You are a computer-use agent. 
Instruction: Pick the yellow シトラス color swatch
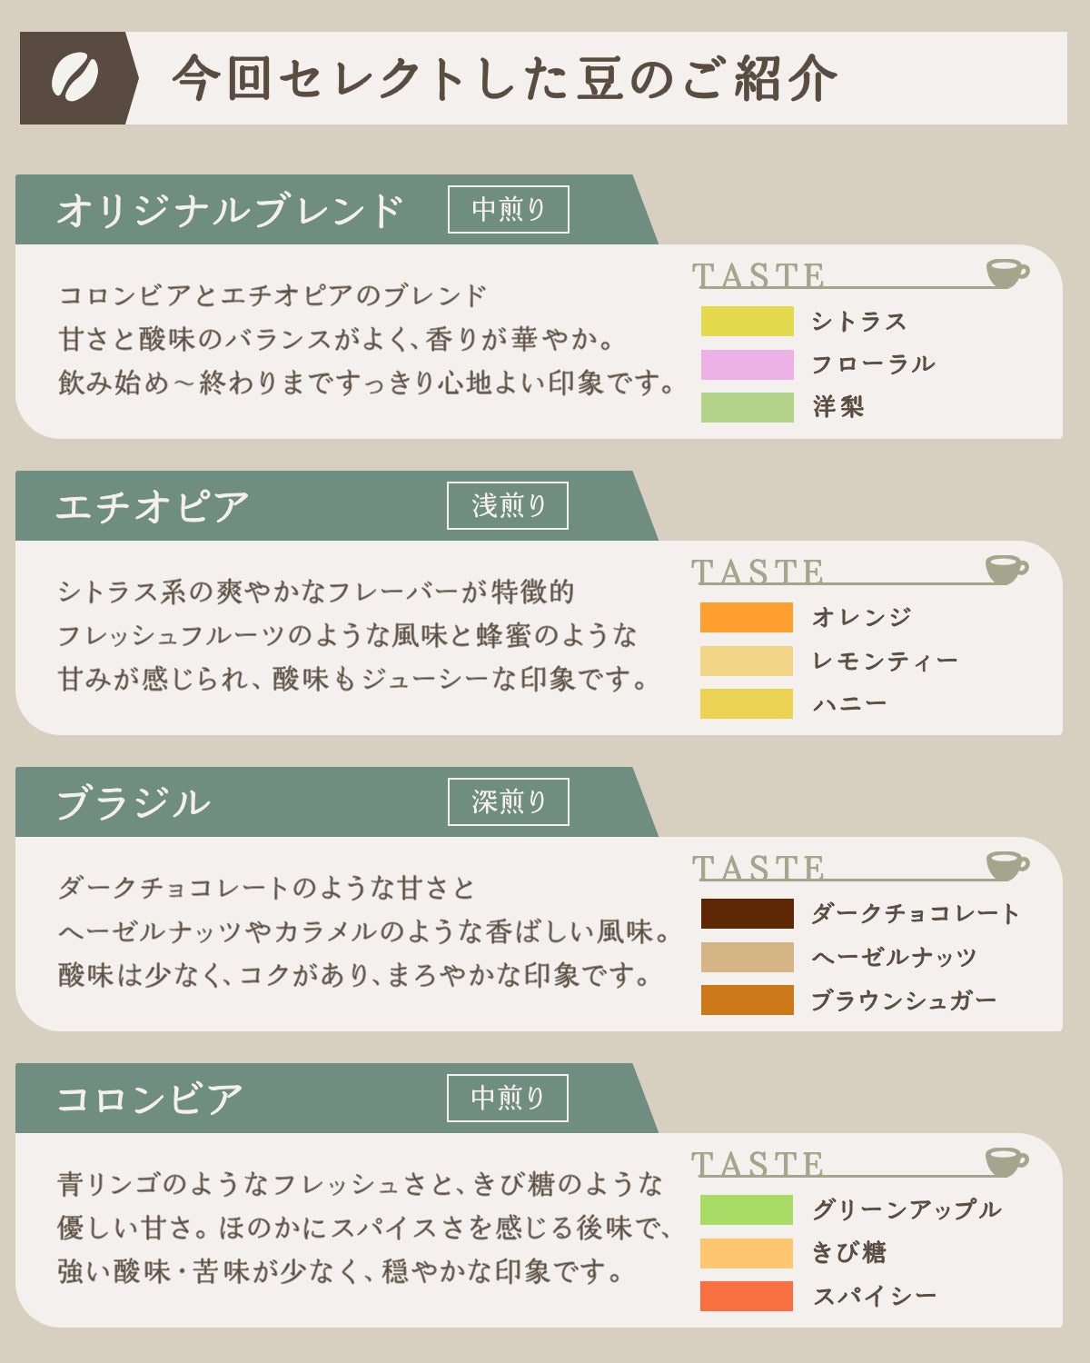747,322
